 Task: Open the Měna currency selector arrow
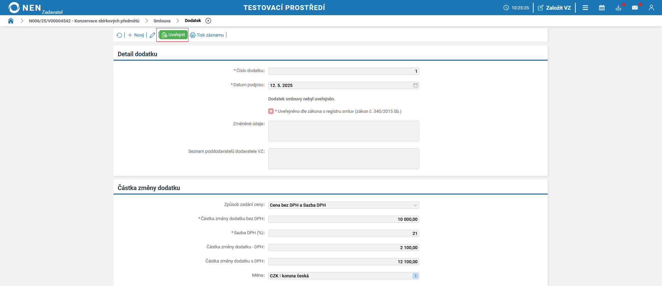[416, 276]
